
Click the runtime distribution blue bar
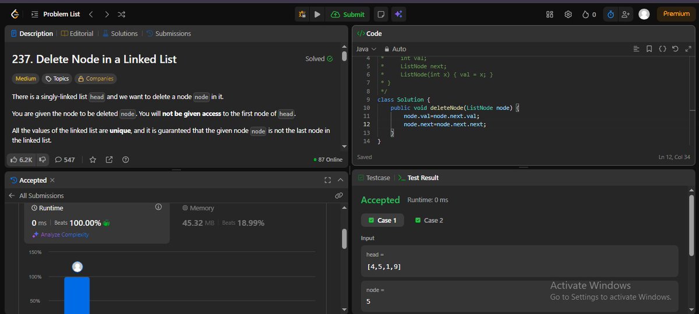77,295
